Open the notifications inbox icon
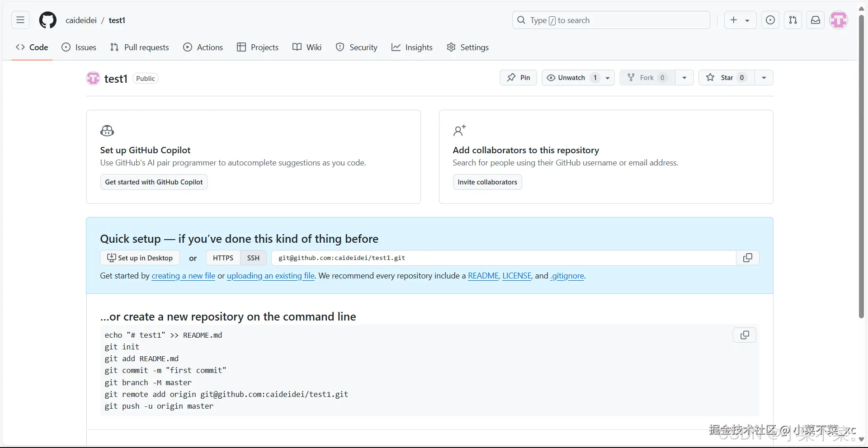The image size is (868, 448). coord(816,20)
